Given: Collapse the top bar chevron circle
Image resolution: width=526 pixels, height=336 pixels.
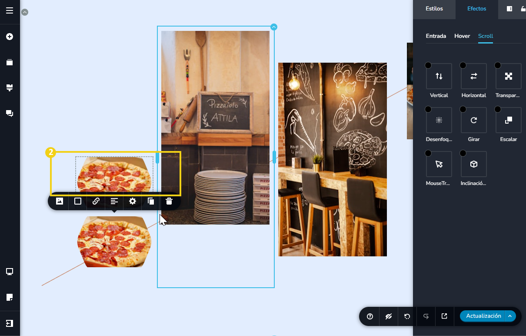Looking at the screenshot, I should pos(25,12).
